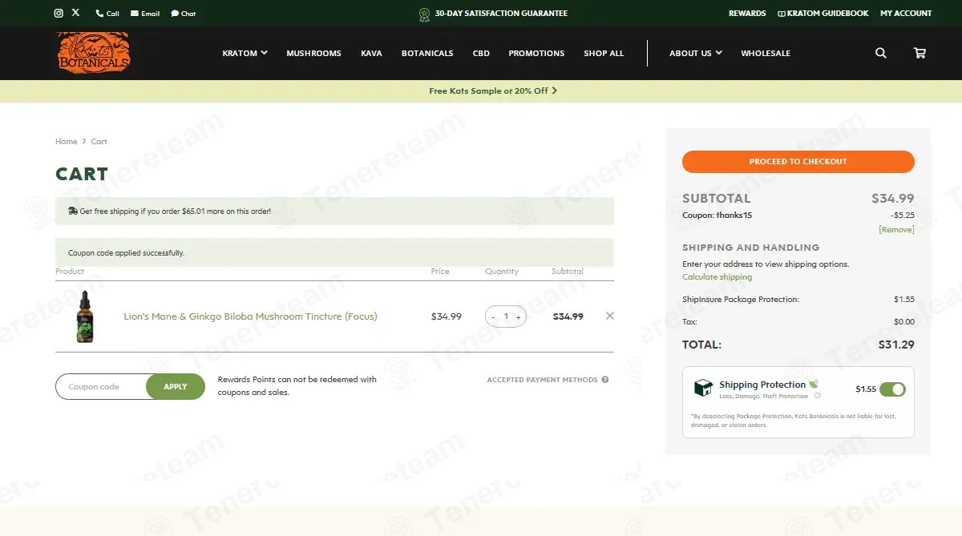
Task: Expand the About Us dropdown
Action: point(696,53)
